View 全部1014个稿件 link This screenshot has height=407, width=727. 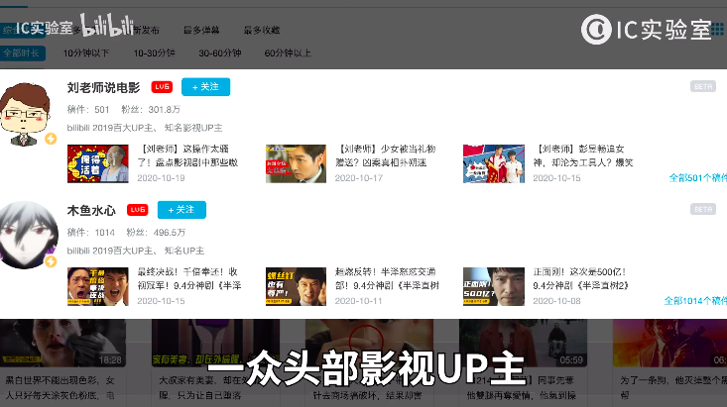pyautogui.click(x=695, y=301)
